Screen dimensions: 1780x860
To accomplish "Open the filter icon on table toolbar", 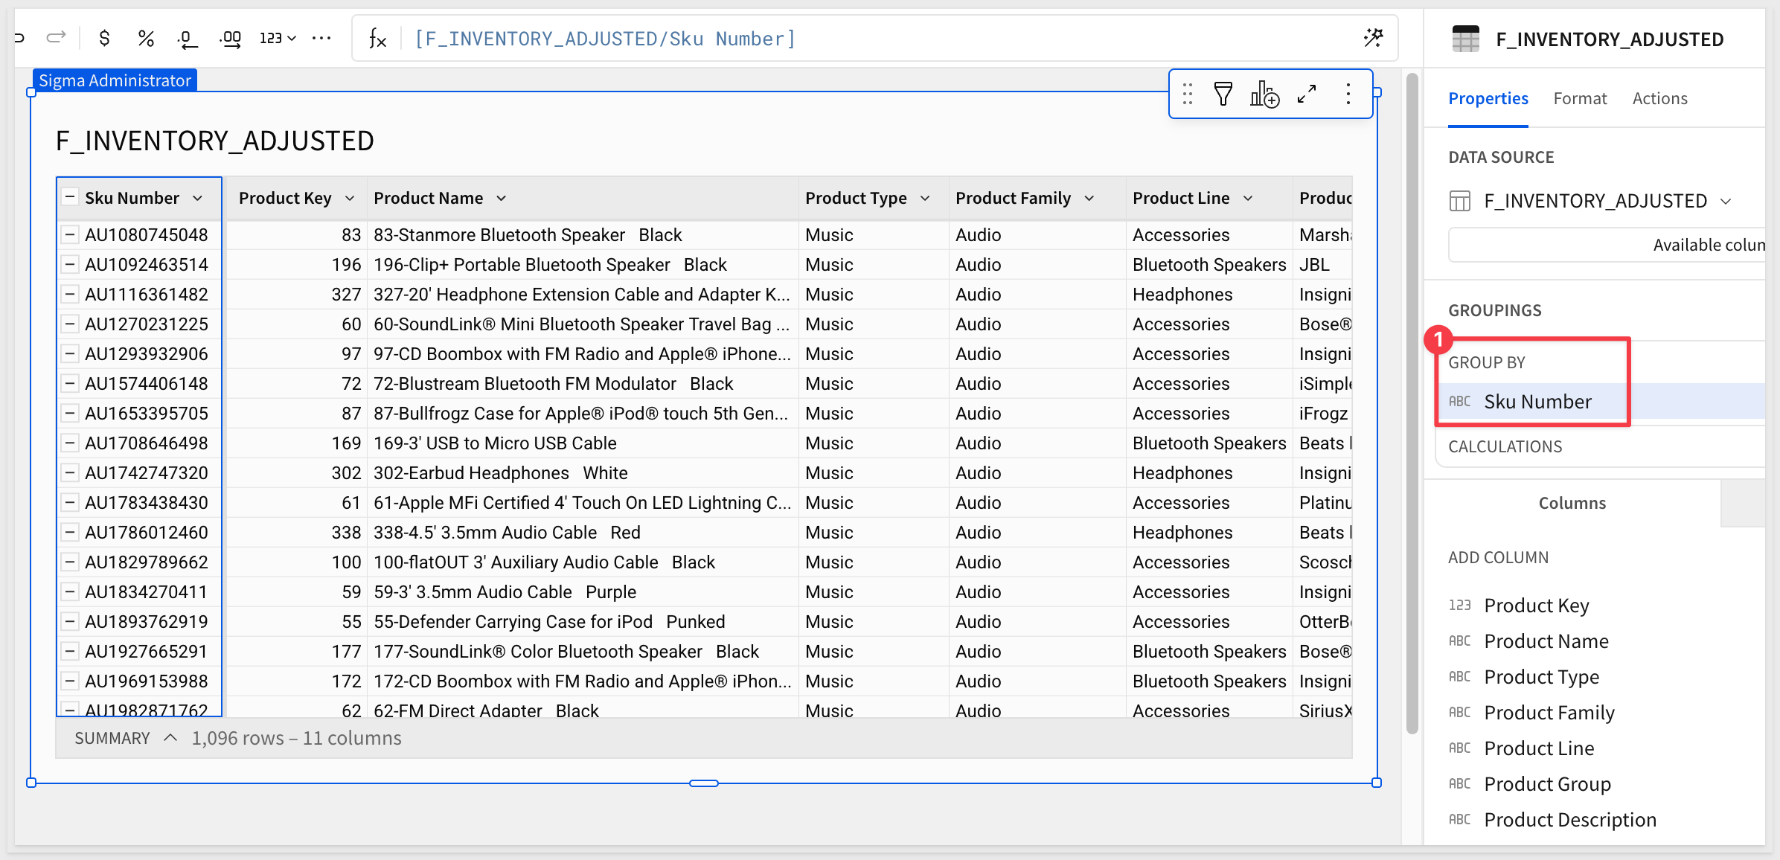I will (1223, 94).
